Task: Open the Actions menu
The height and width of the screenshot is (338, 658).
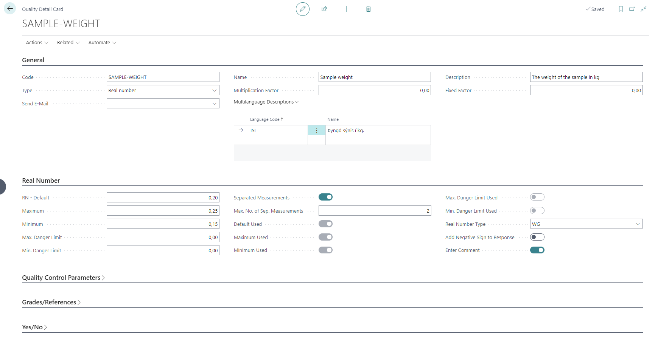Action: 37,43
